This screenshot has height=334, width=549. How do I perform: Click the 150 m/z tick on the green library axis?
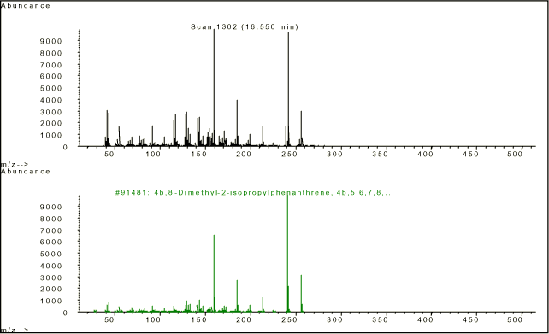coord(198,319)
